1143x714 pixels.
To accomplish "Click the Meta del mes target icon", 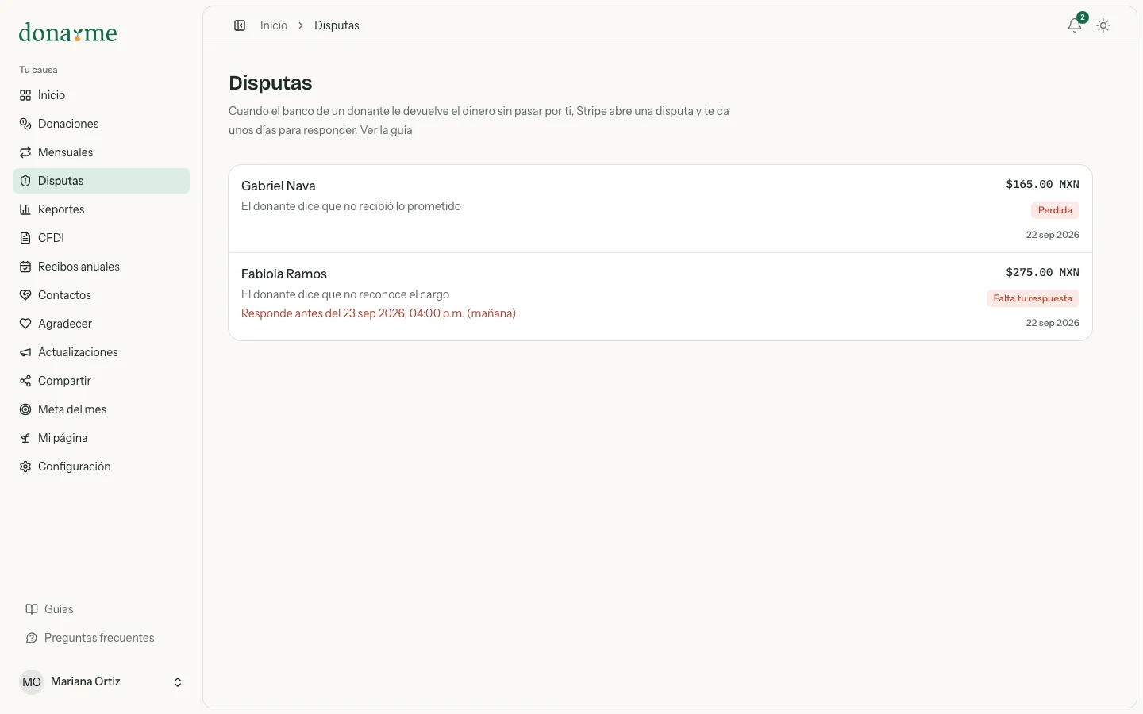I will 25,409.
